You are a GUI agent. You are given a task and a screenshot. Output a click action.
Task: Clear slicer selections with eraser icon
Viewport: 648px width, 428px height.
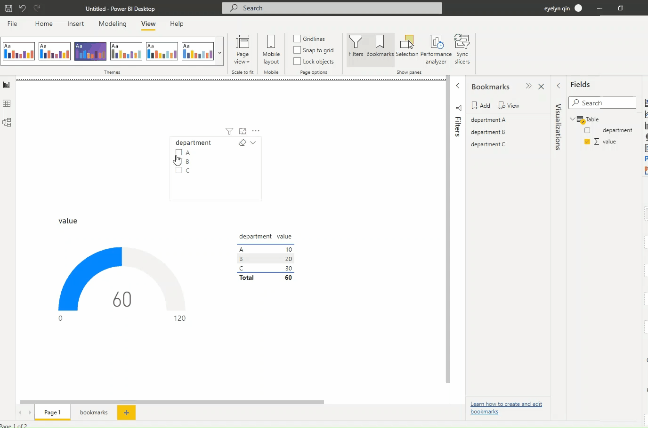pyautogui.click(x=243, y=143)
